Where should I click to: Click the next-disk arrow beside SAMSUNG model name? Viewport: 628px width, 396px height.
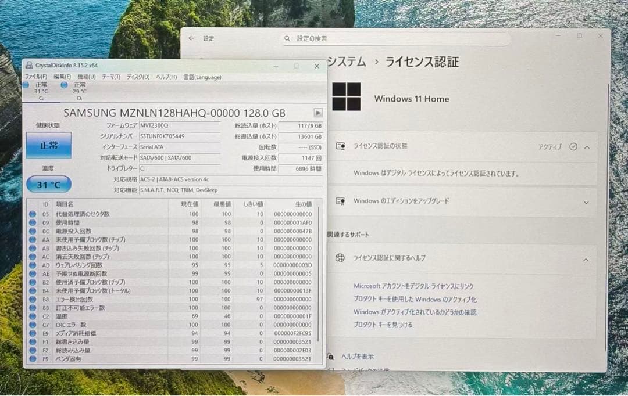318,113
